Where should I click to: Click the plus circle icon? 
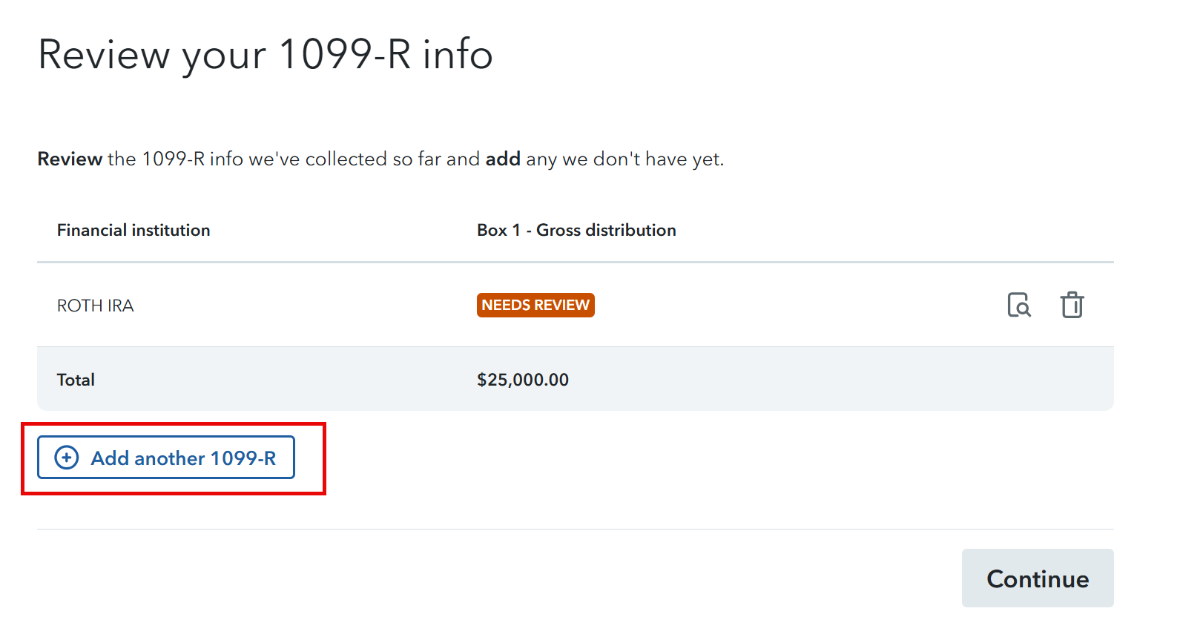67,458
